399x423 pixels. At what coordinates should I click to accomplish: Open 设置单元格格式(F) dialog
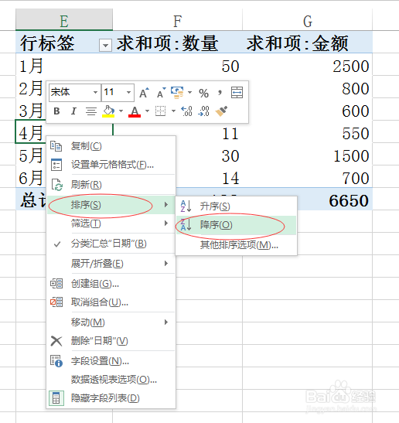tap(111, 165)
